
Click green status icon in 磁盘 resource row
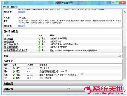coord(14,75)
